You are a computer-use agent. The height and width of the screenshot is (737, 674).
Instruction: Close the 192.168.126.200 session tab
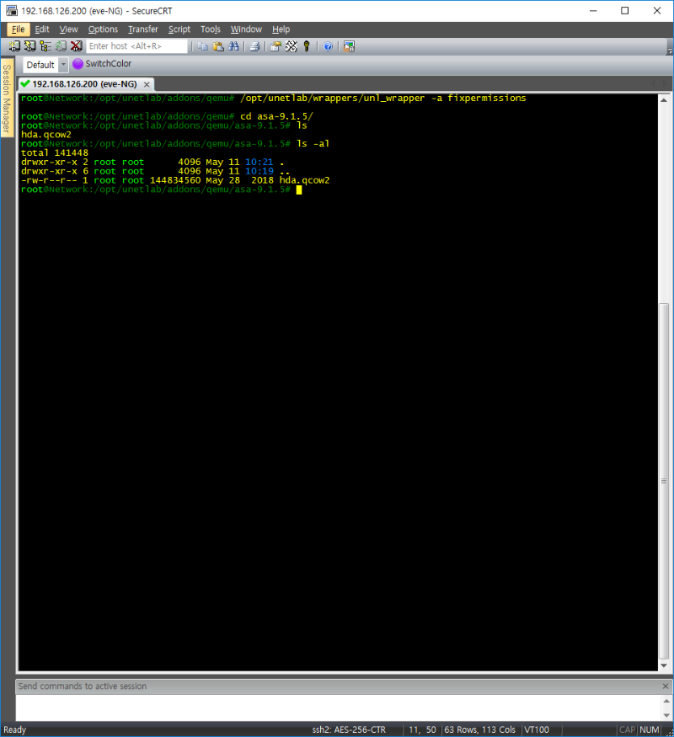click(x=147, y=84)
